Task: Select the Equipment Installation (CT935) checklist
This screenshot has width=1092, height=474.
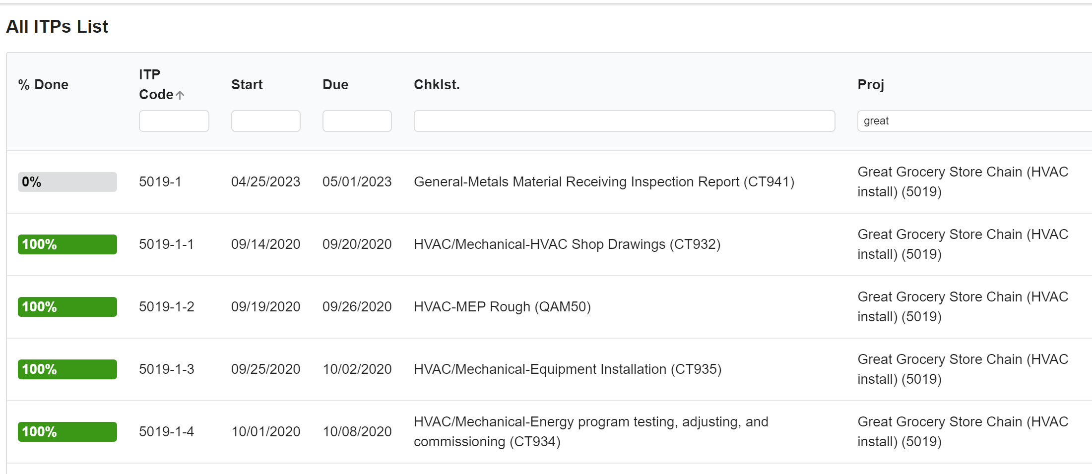Action: click(x=568, y=369)
